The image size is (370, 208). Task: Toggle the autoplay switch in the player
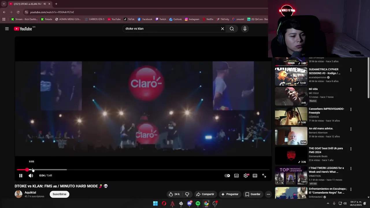pos(227,176)
